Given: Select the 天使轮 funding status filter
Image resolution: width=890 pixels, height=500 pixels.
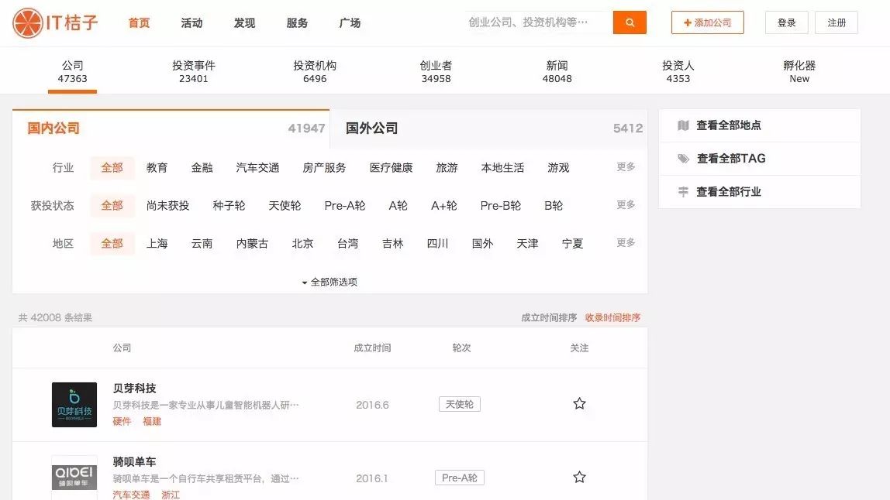Looking at the screenshot, I should 285,205.
